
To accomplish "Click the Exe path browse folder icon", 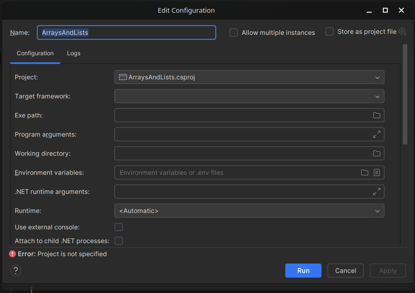I will [x=377, y=115].
